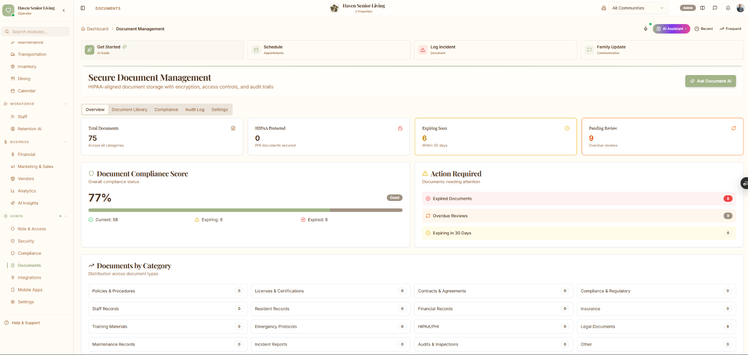Click the Dashboard home breadcrumb icon
The image size is (748, 355).
point(83,29)
